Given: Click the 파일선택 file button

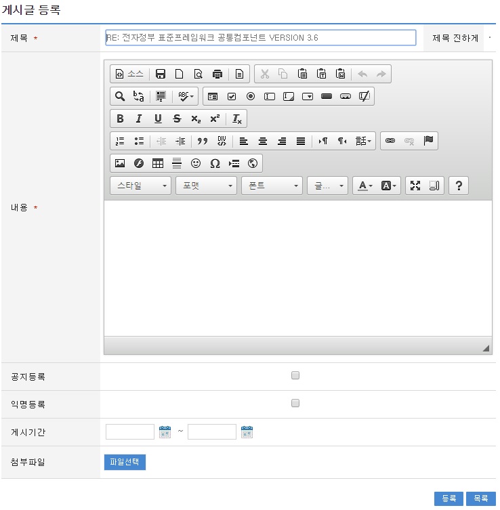Looking at the screenshot, I should click(x=125, y=462).
